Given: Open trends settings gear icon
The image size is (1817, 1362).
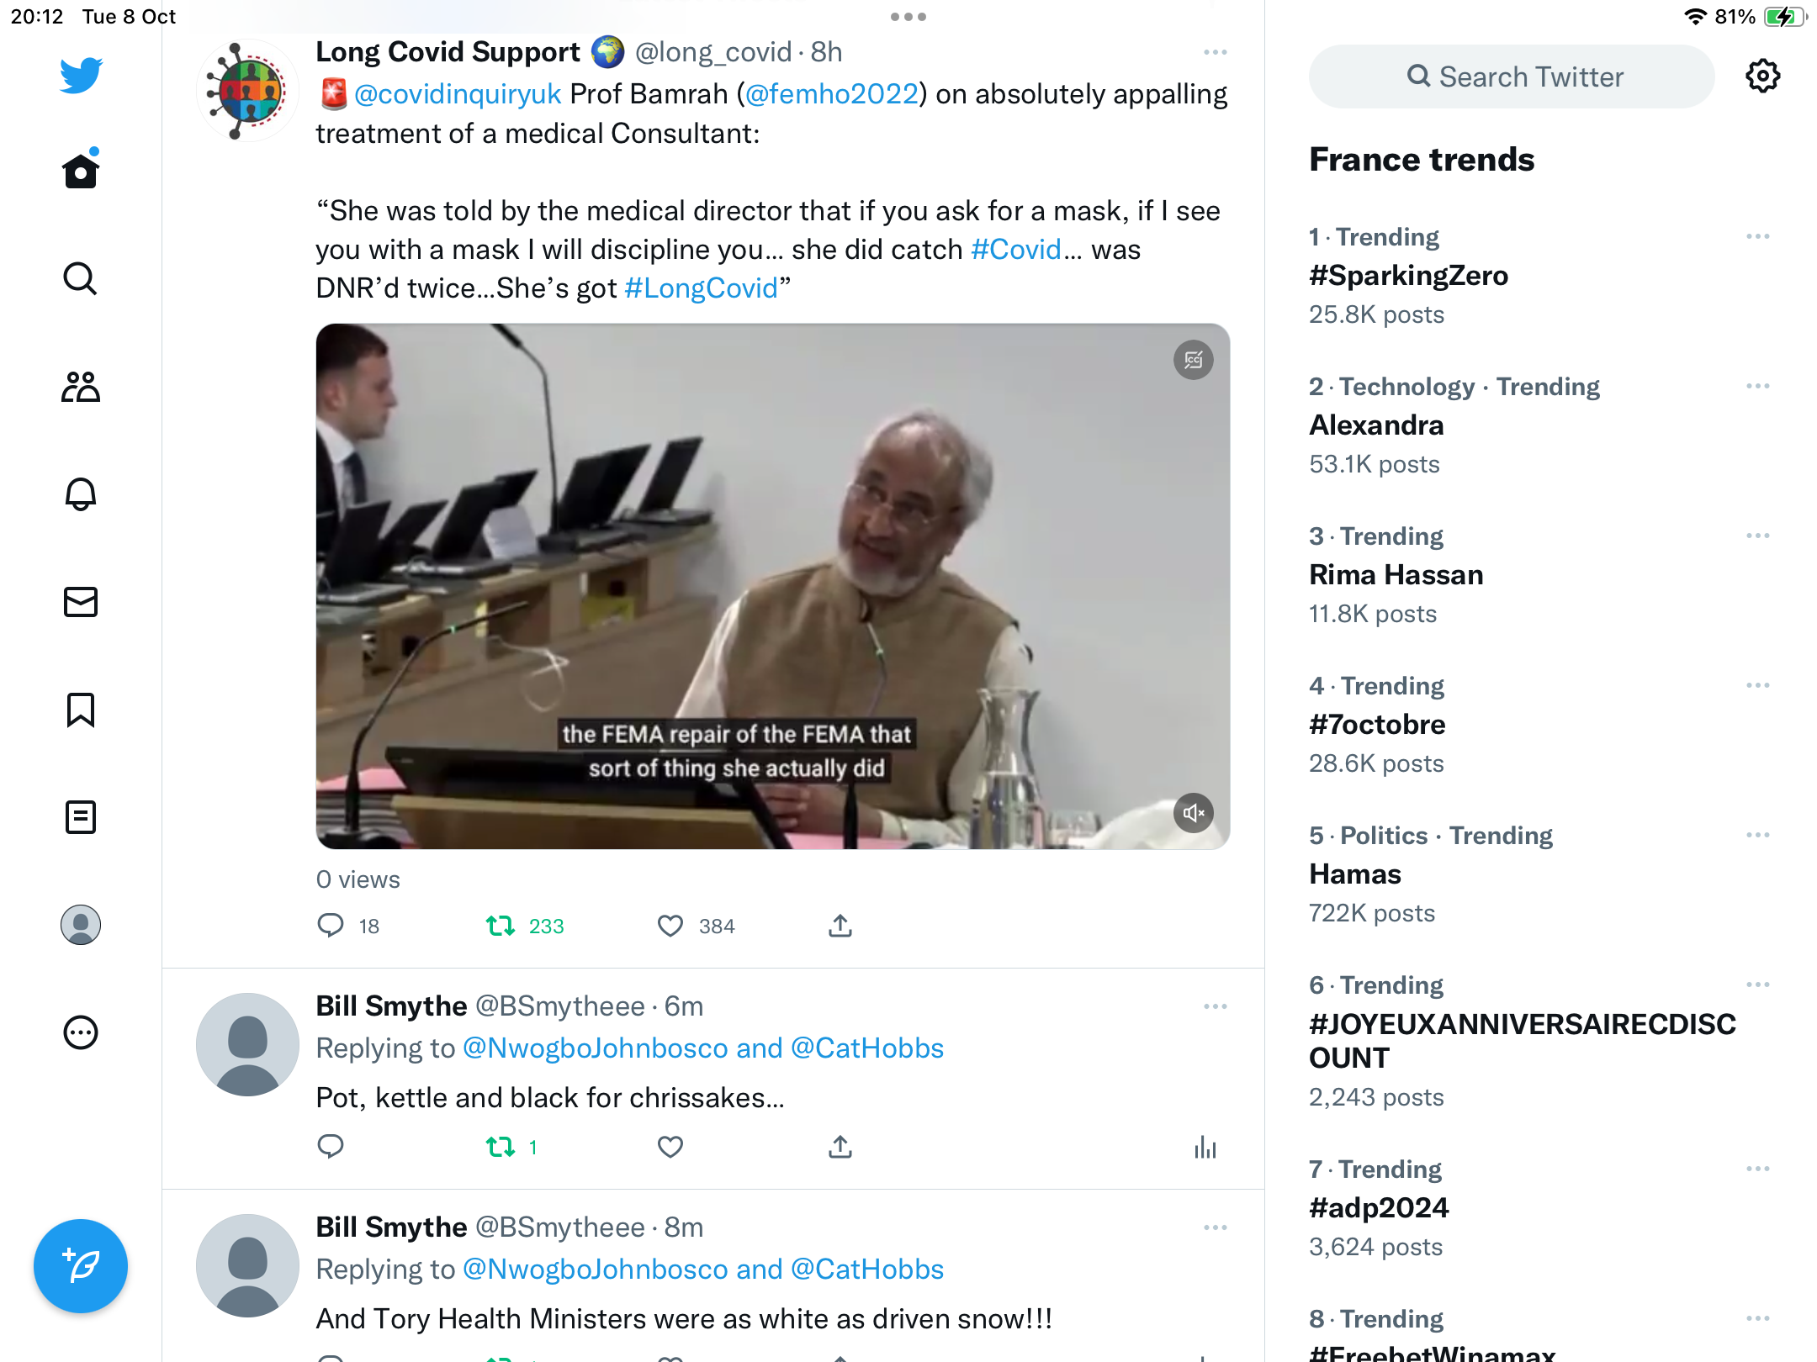Looking at the screenshot, I should point(1762,77).
